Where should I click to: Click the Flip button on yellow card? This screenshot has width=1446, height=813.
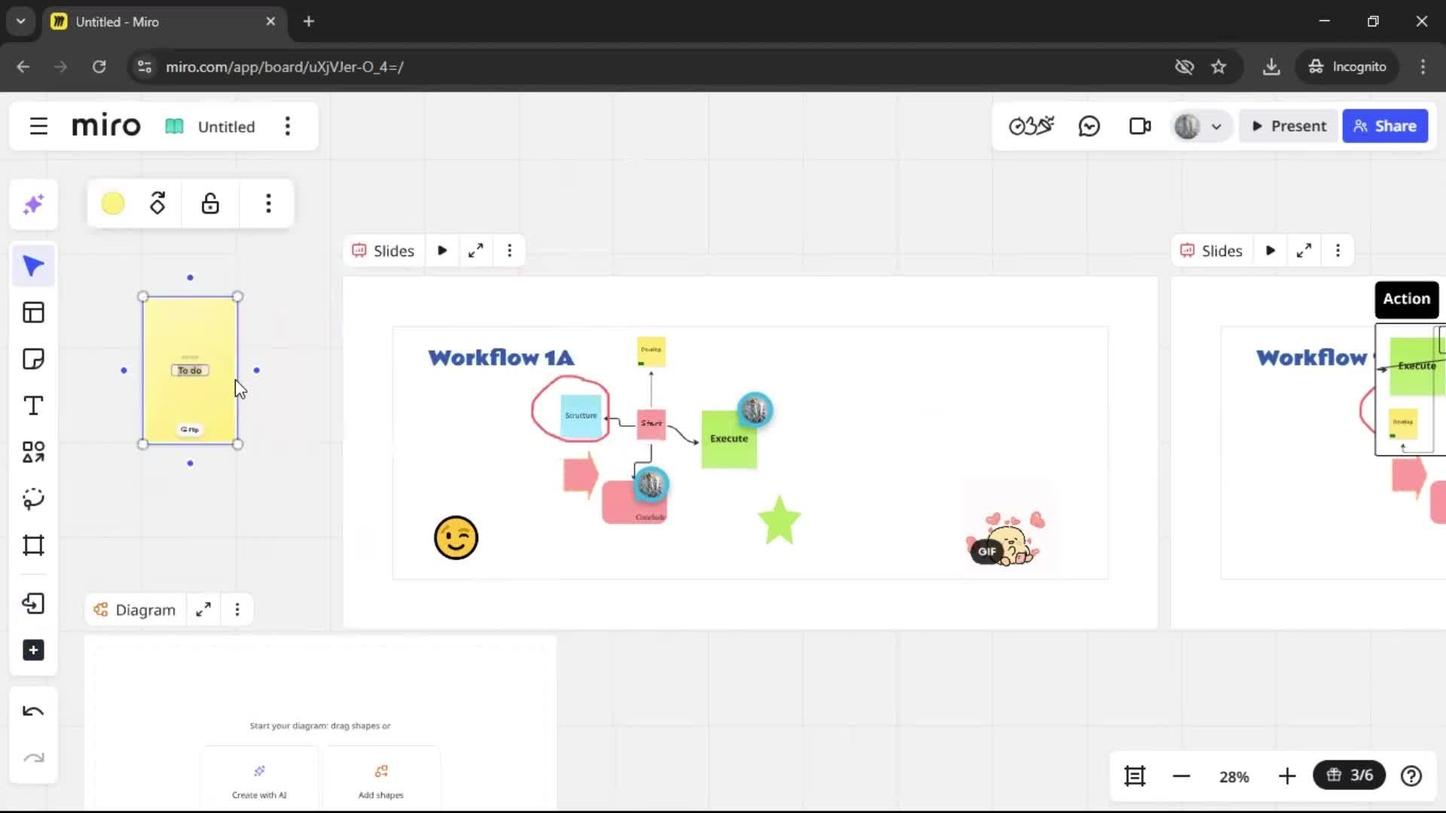tap(190, 430)
